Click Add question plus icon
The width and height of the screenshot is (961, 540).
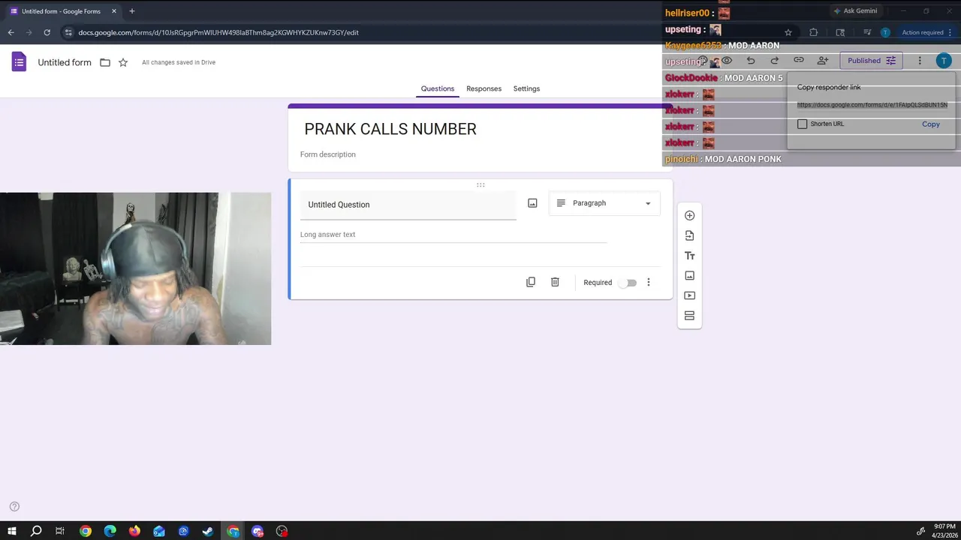pos(689,215)
